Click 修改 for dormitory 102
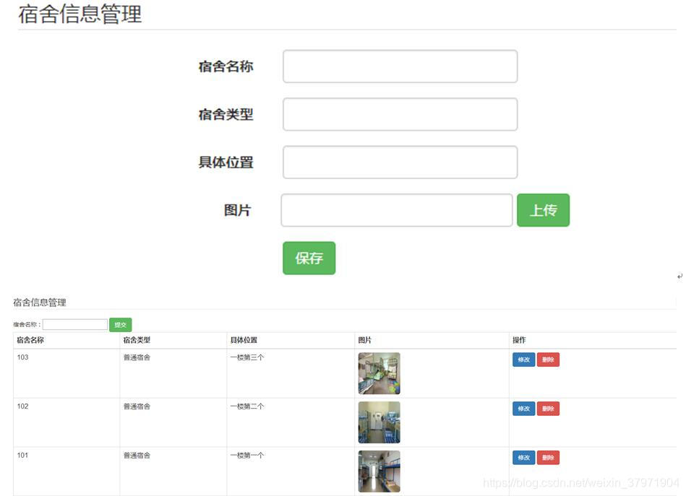This screenshot has width=686, height=496. (x=523, y=408)
